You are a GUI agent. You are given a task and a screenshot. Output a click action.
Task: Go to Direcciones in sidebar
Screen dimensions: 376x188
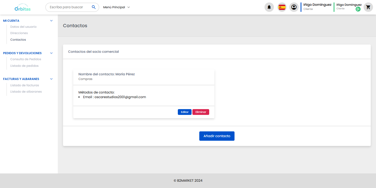pos(19,33)
